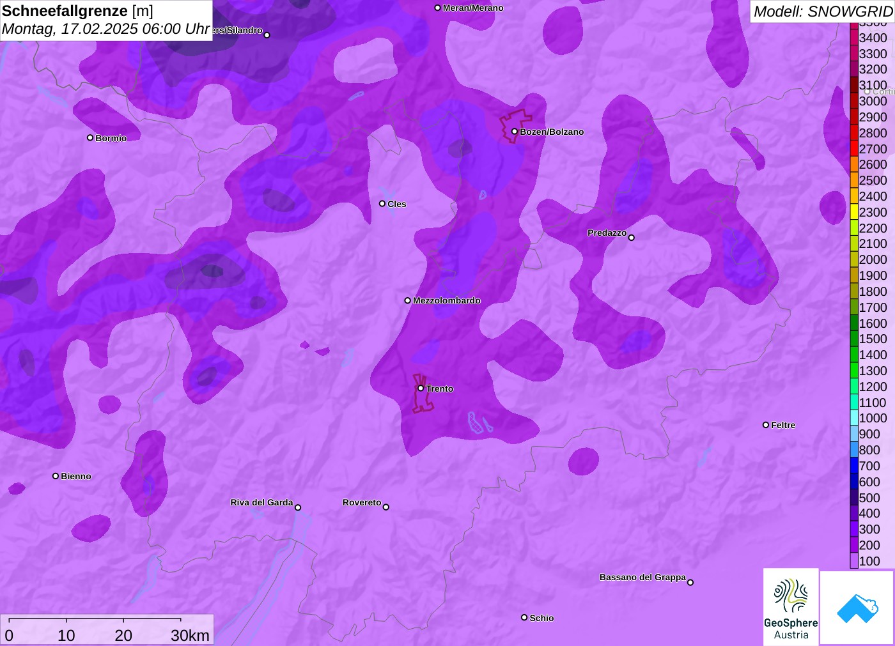Click the Silandro city marker dot
The width and height of the screenshot is (895, 646).
coord(267,35)
